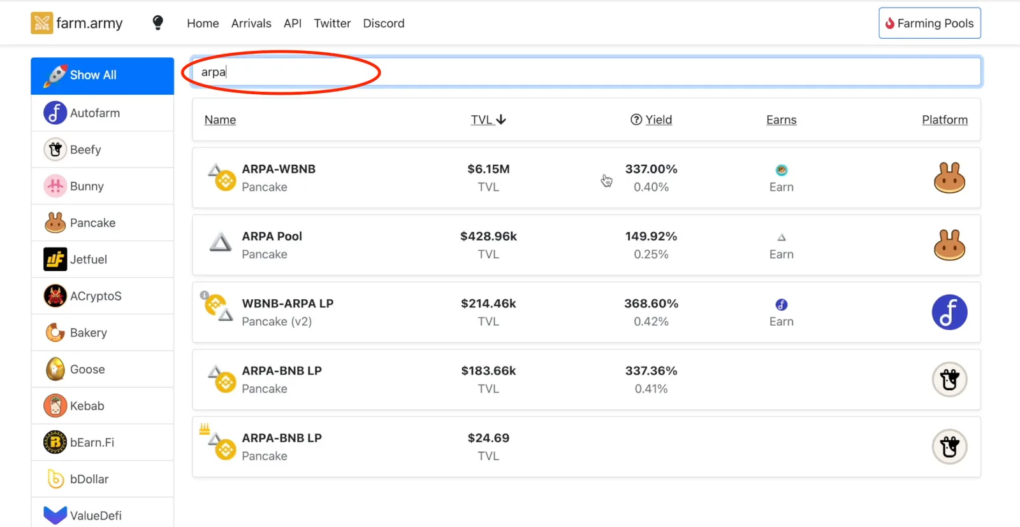This screenshot has width=1020, height=527.
Task: Sort by Platform column header
Action: point(945,120)
